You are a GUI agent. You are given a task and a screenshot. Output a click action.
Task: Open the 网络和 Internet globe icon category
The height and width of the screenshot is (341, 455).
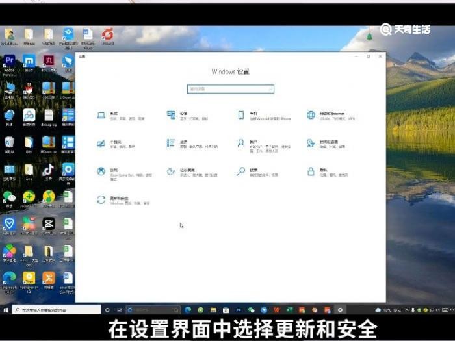[x=331, y=116]
